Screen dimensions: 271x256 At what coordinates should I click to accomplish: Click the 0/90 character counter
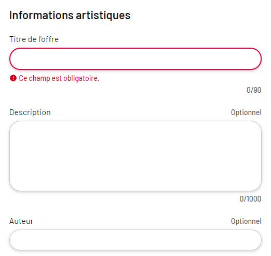point(254,90)
